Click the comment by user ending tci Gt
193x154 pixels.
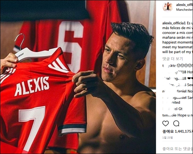click(x=172, y=109)
